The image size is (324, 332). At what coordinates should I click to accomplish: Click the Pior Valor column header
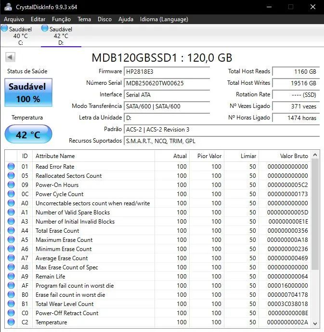[207, 156]
